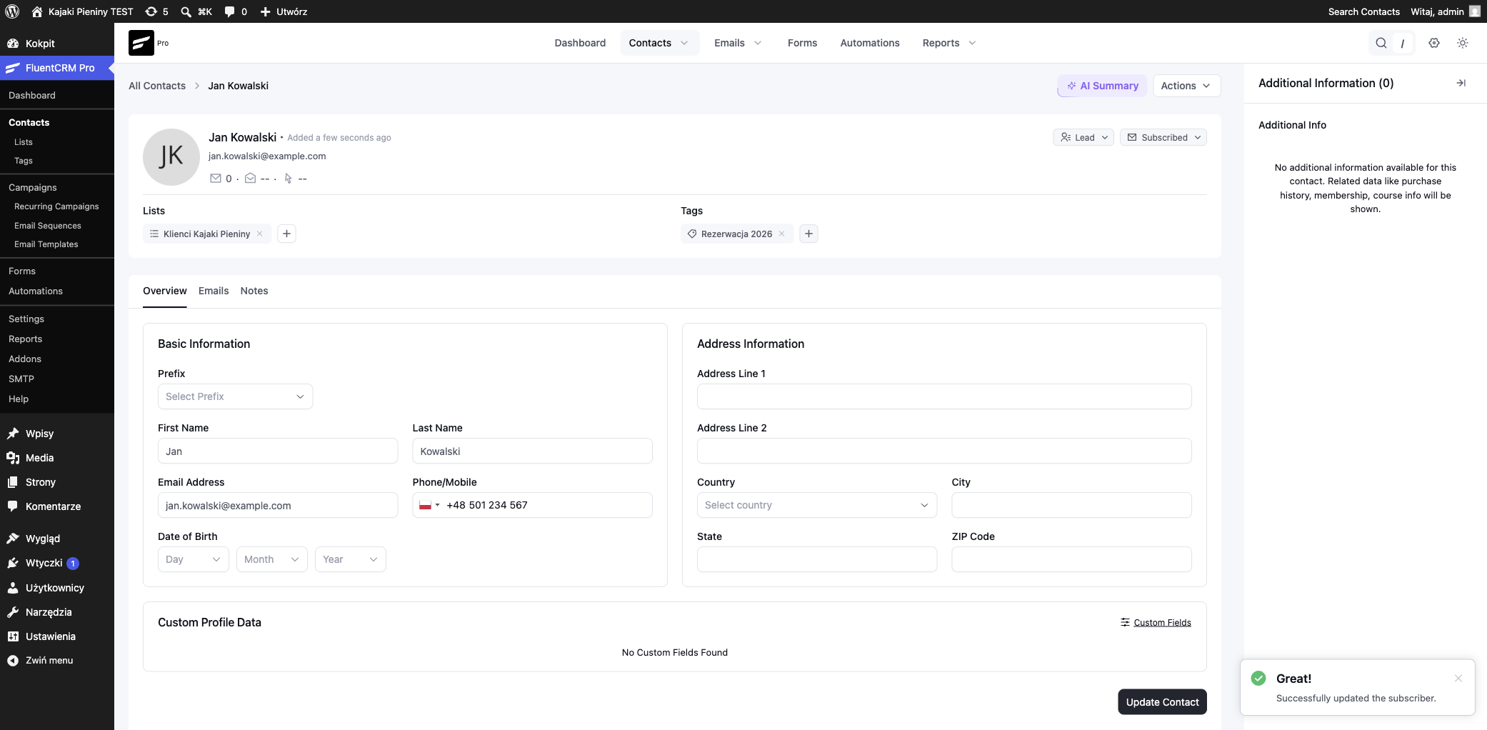
Task: Dismiss the Great! success notification
Action: point(1458,679)
